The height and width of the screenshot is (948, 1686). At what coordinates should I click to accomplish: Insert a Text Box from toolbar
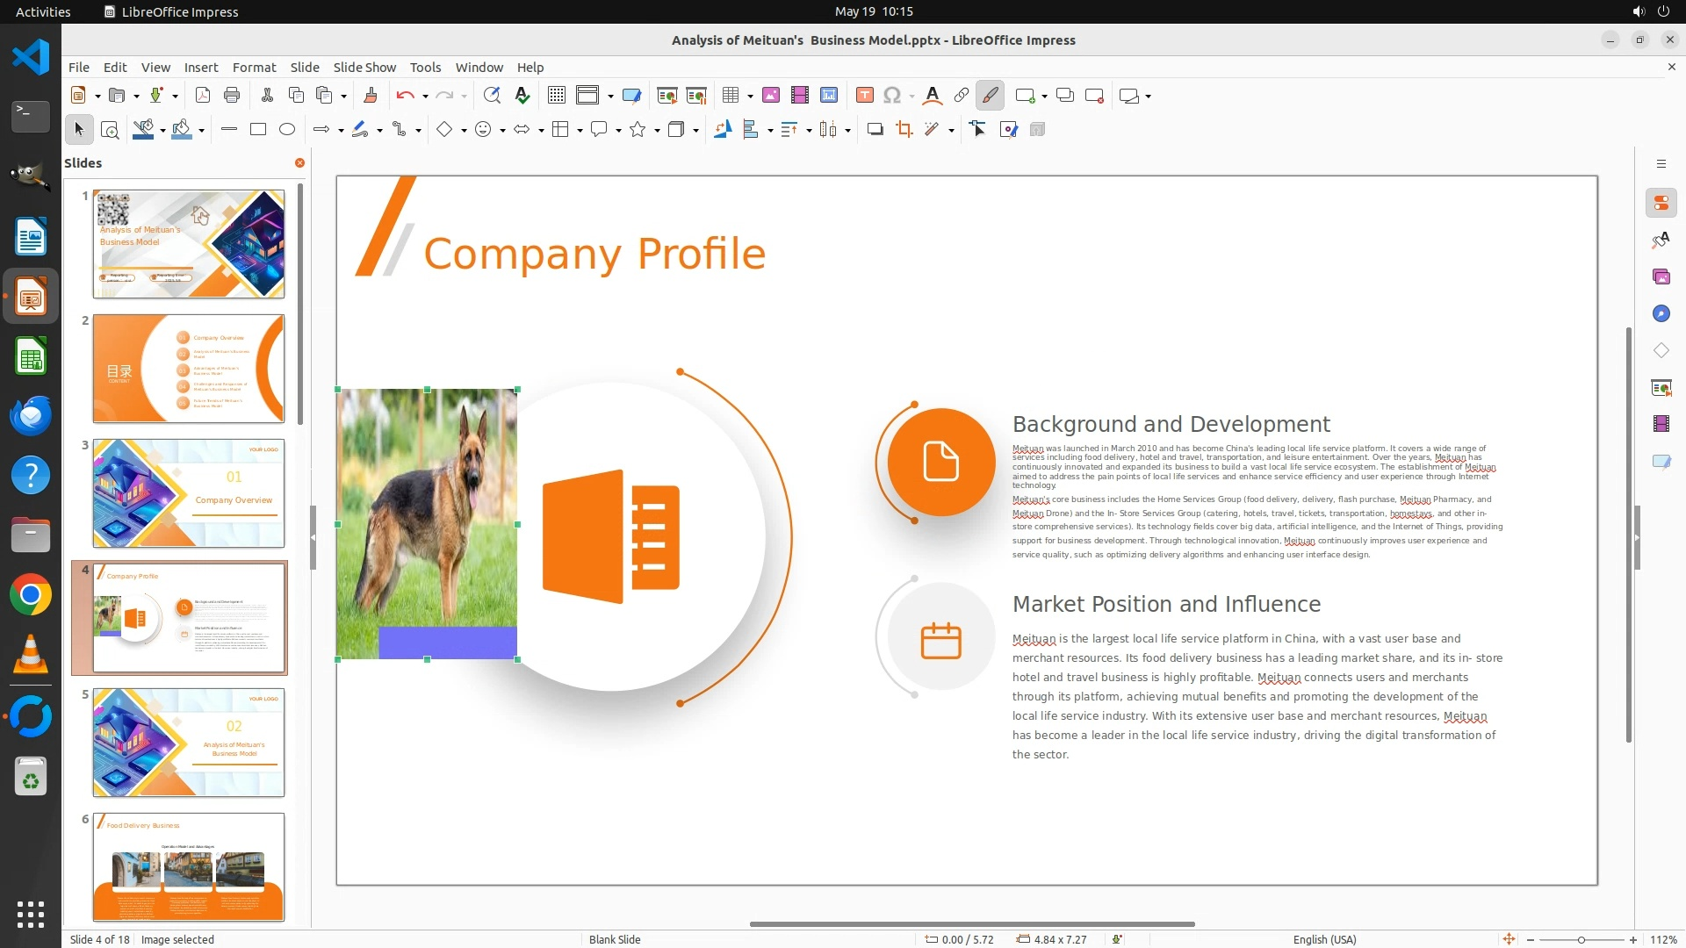tap(864, 96)
